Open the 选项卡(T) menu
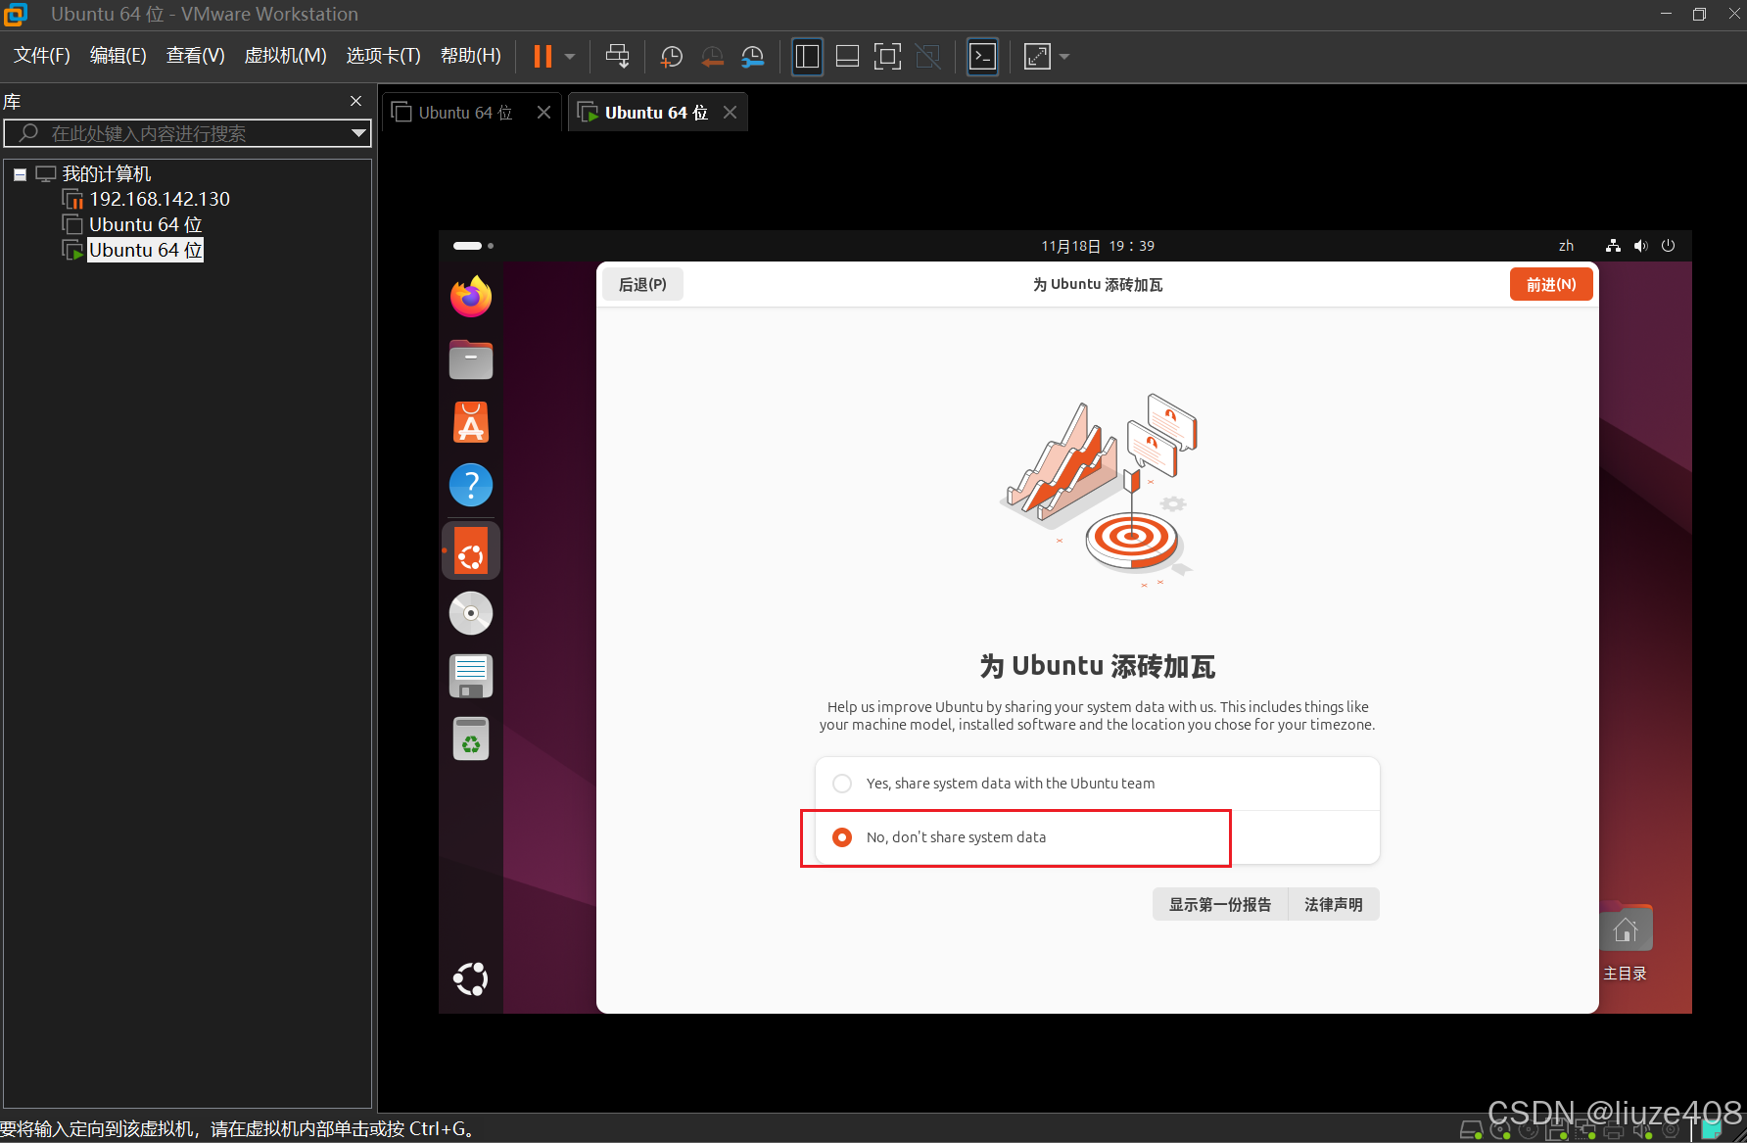Viewport: 1747px width, 1143px height. (x=384, y=56)
